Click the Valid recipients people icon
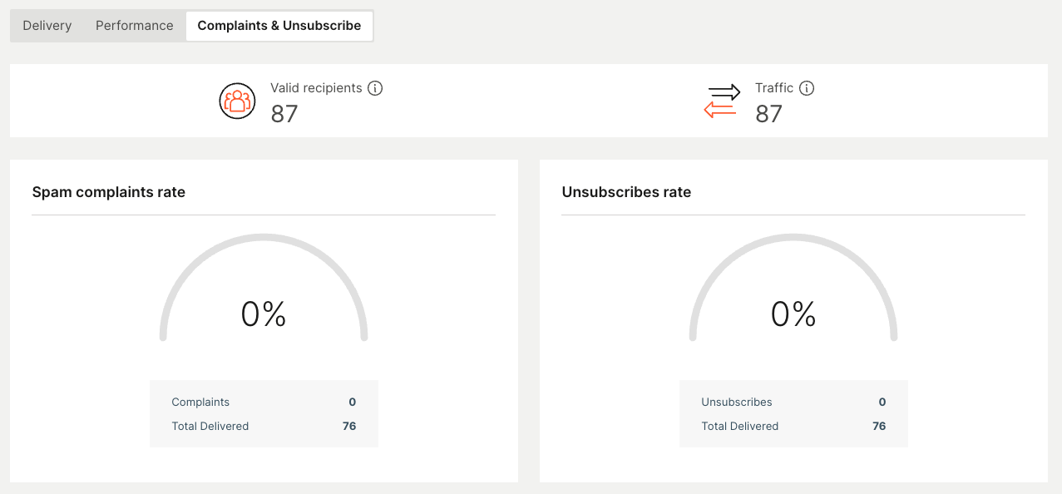 (x=237, y=101)
